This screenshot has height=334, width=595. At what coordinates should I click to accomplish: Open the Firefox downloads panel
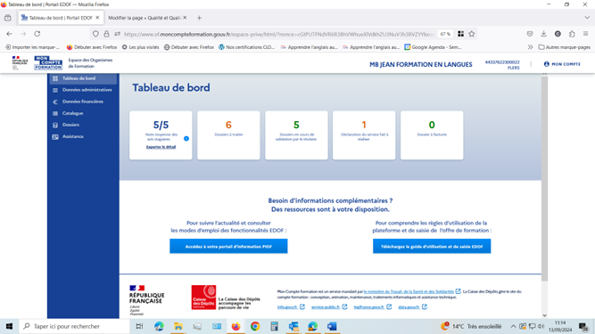tap(544, 34)
